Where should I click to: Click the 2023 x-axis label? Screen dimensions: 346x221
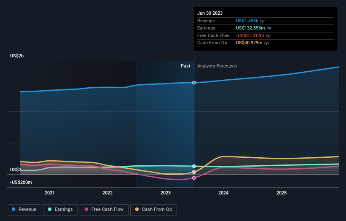[166, 193]
